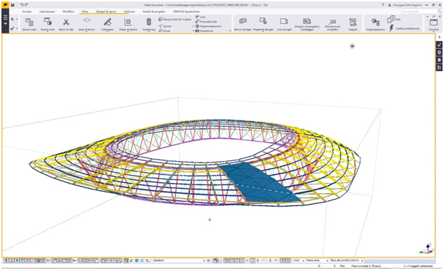444x270 pixels.
Task: Click the Zoom button in Vista ribbon
Action: (x=165, y=30)
